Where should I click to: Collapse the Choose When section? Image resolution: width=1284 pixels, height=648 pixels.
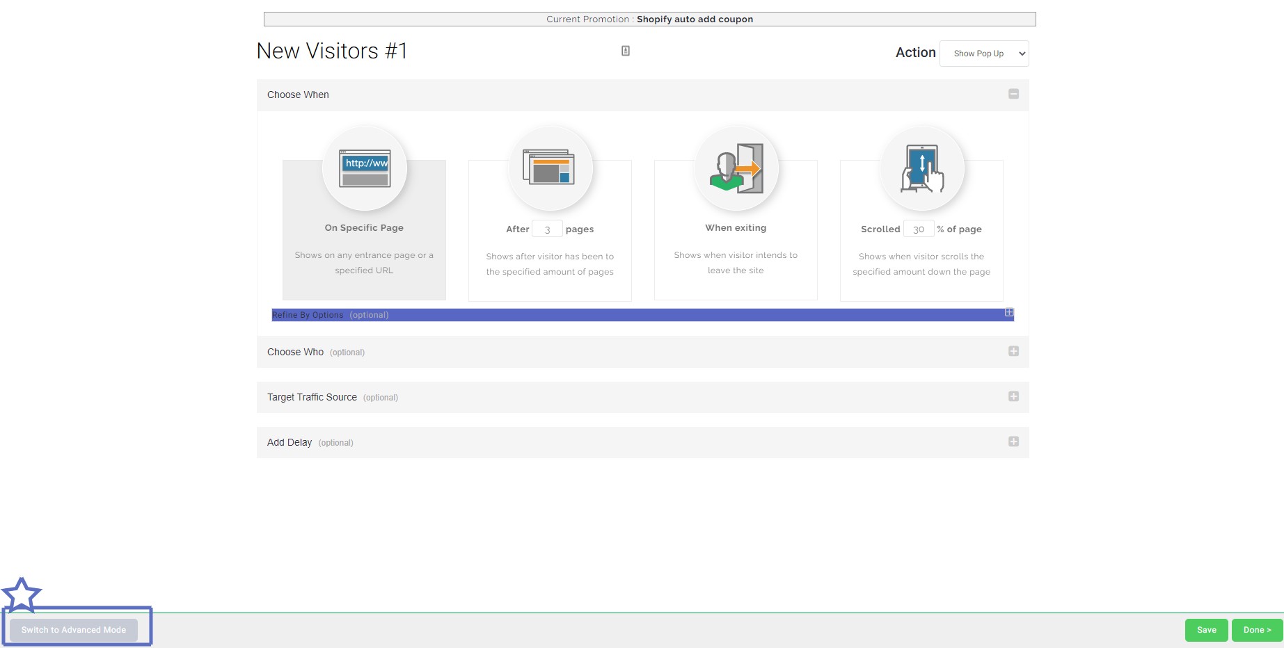point(1013,94)
